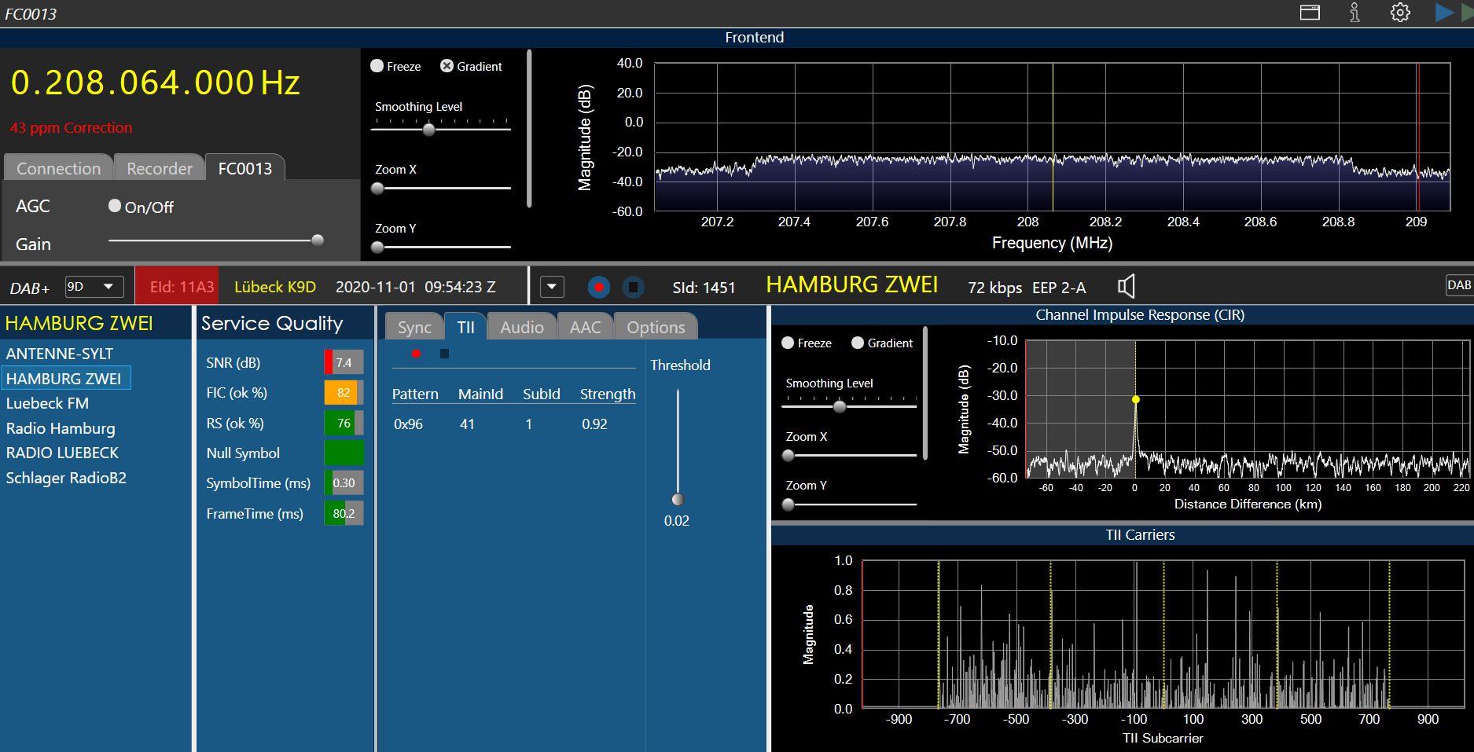Open the 9D channel dropdown

94,287
